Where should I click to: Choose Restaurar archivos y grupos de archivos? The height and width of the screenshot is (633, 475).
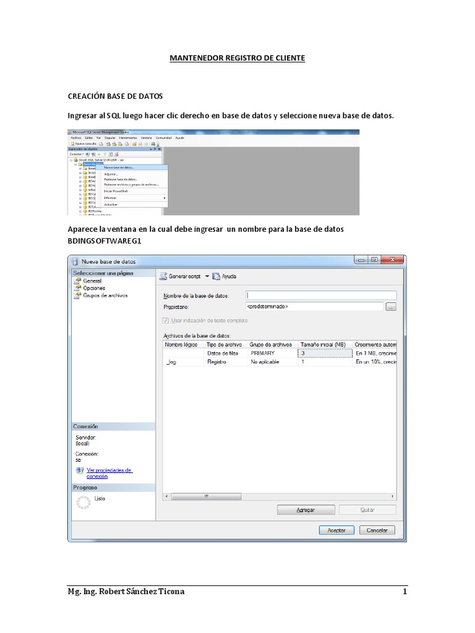coord(132,185)
